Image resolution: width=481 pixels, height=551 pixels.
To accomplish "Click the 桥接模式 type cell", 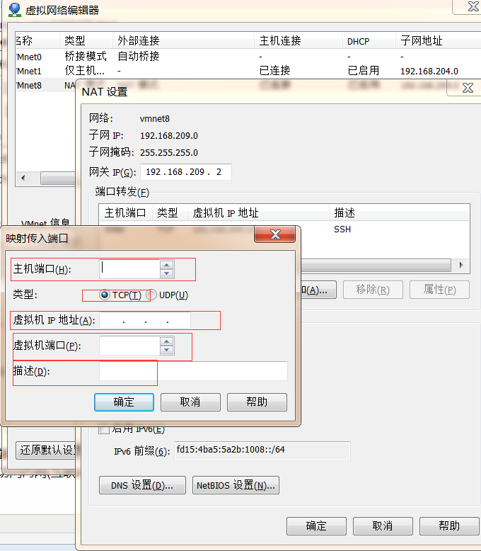I will point(86,56).
